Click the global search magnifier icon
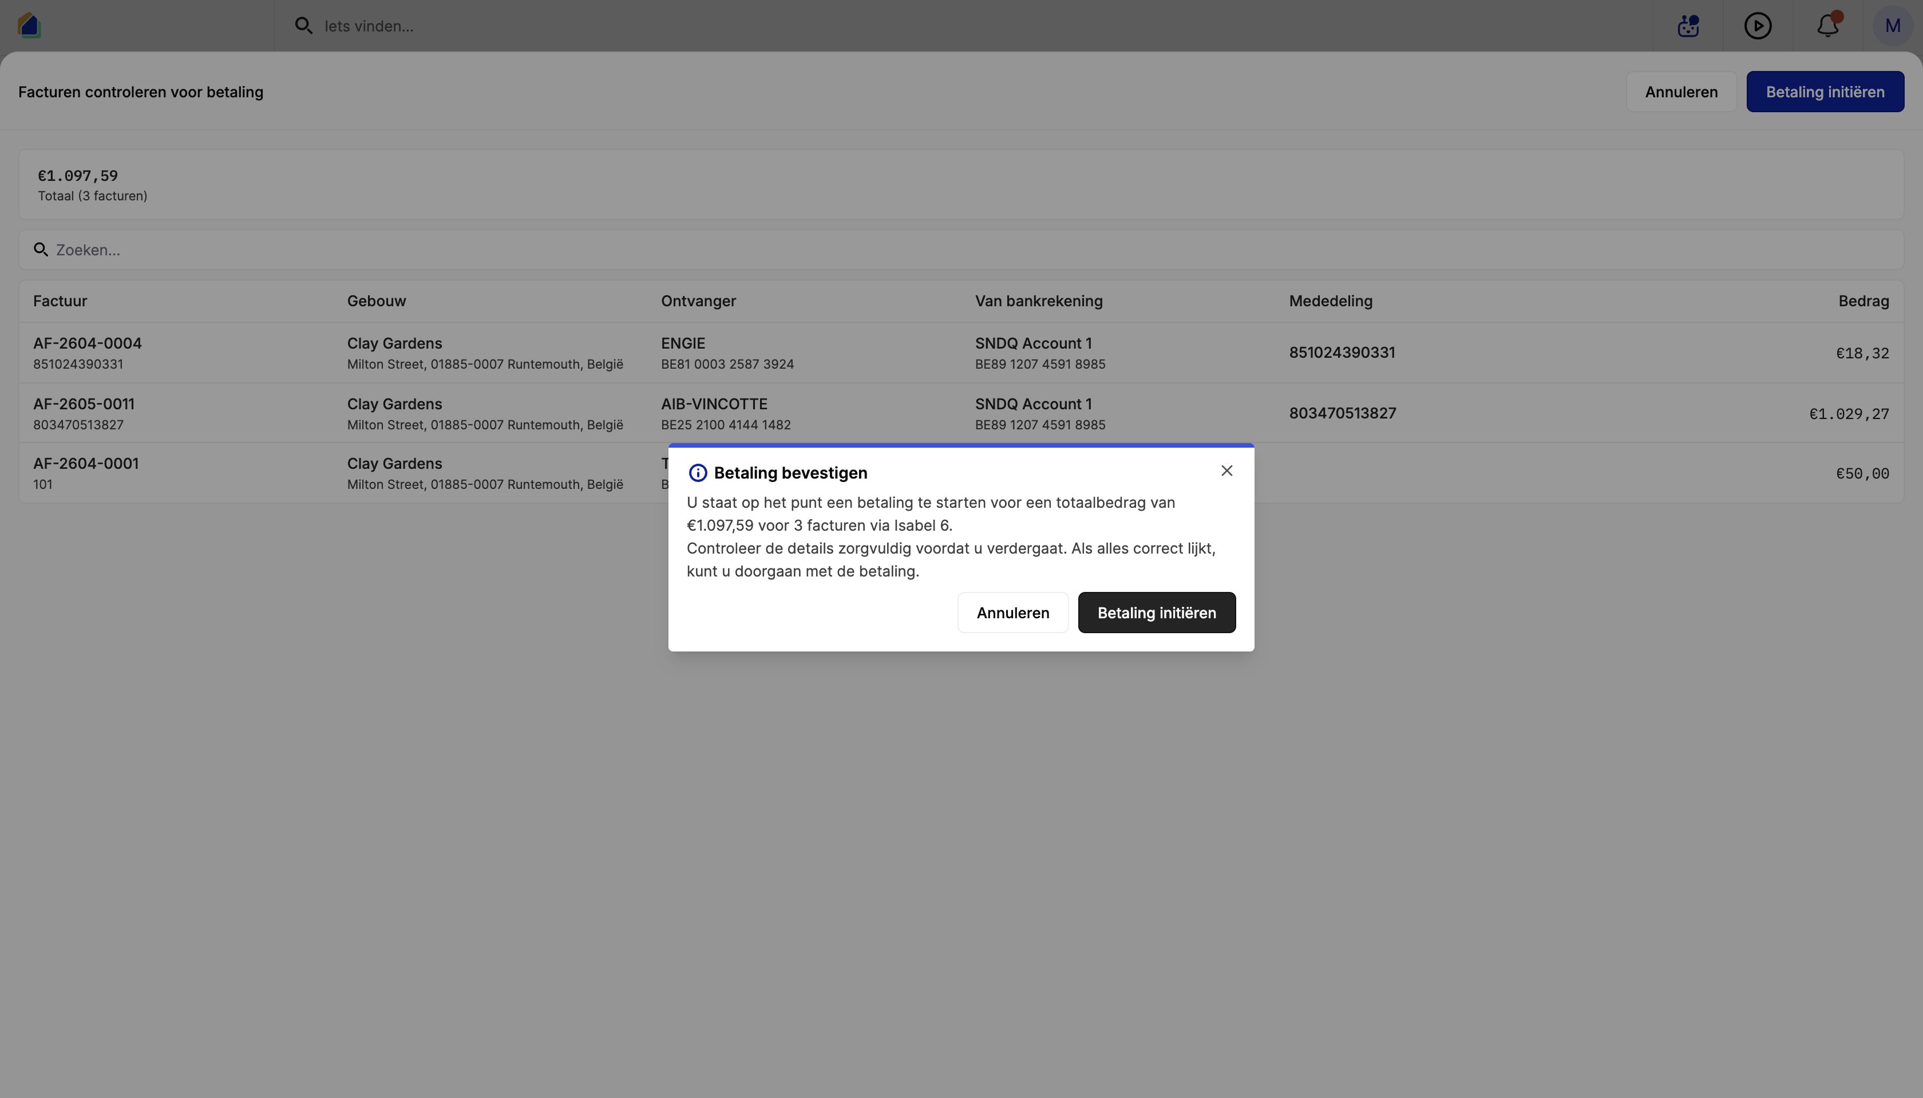The image size is (1923, 1098). point(303,26)
